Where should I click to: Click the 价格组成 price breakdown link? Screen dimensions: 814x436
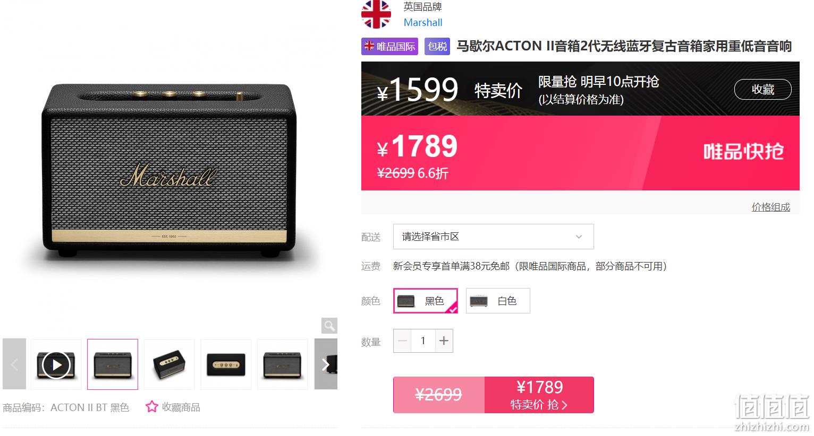pyautogui.click(x=770, y=207)
